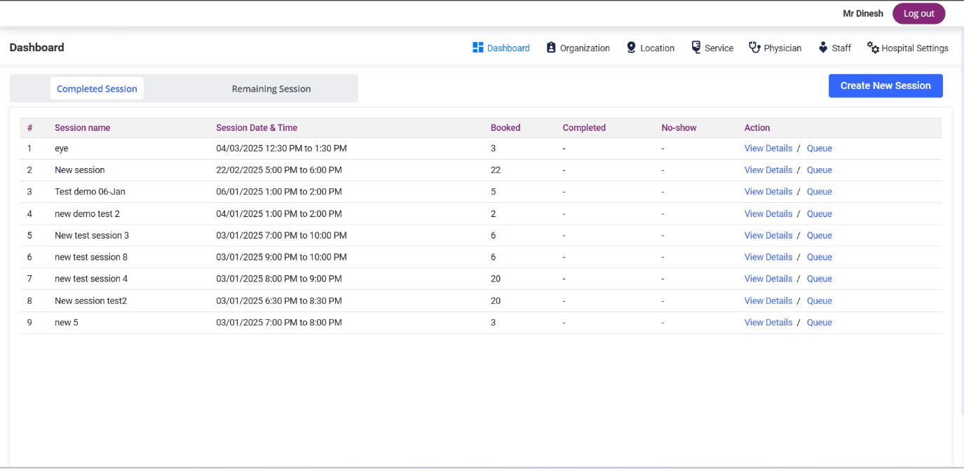This screenshot has width=964, height=469.
Task: Switch to the Remaining Session tab
Action: tap(271, 89)
